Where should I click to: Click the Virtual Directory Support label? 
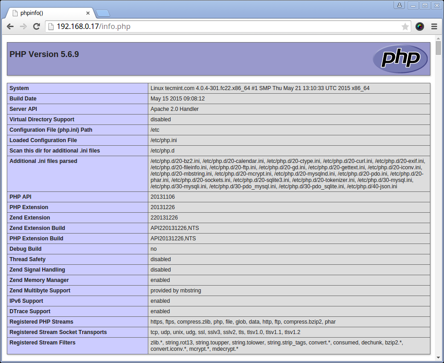(x=42, y=119)
